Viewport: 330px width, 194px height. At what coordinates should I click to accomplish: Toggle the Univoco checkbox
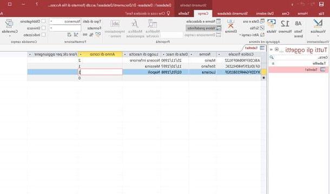click(x=43, y=28)
